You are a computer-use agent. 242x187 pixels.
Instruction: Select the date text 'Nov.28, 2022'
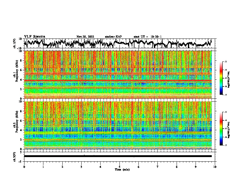pyautogui.click(x=85, y=37)
